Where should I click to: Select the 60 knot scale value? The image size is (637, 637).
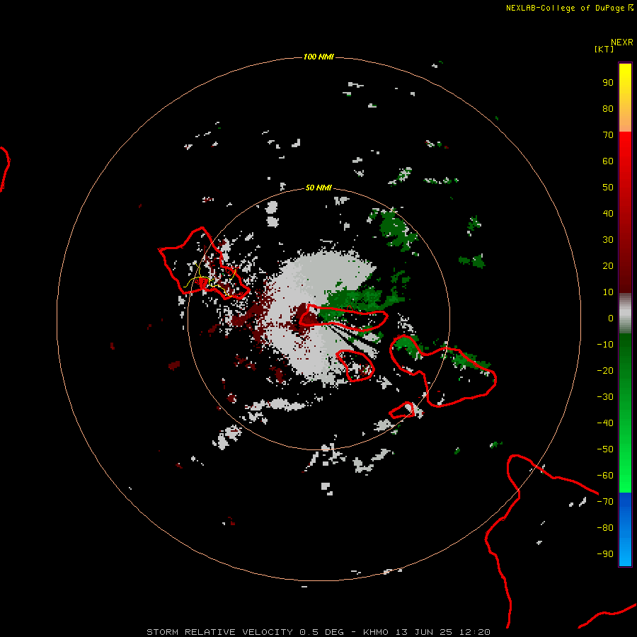(608, 161)
